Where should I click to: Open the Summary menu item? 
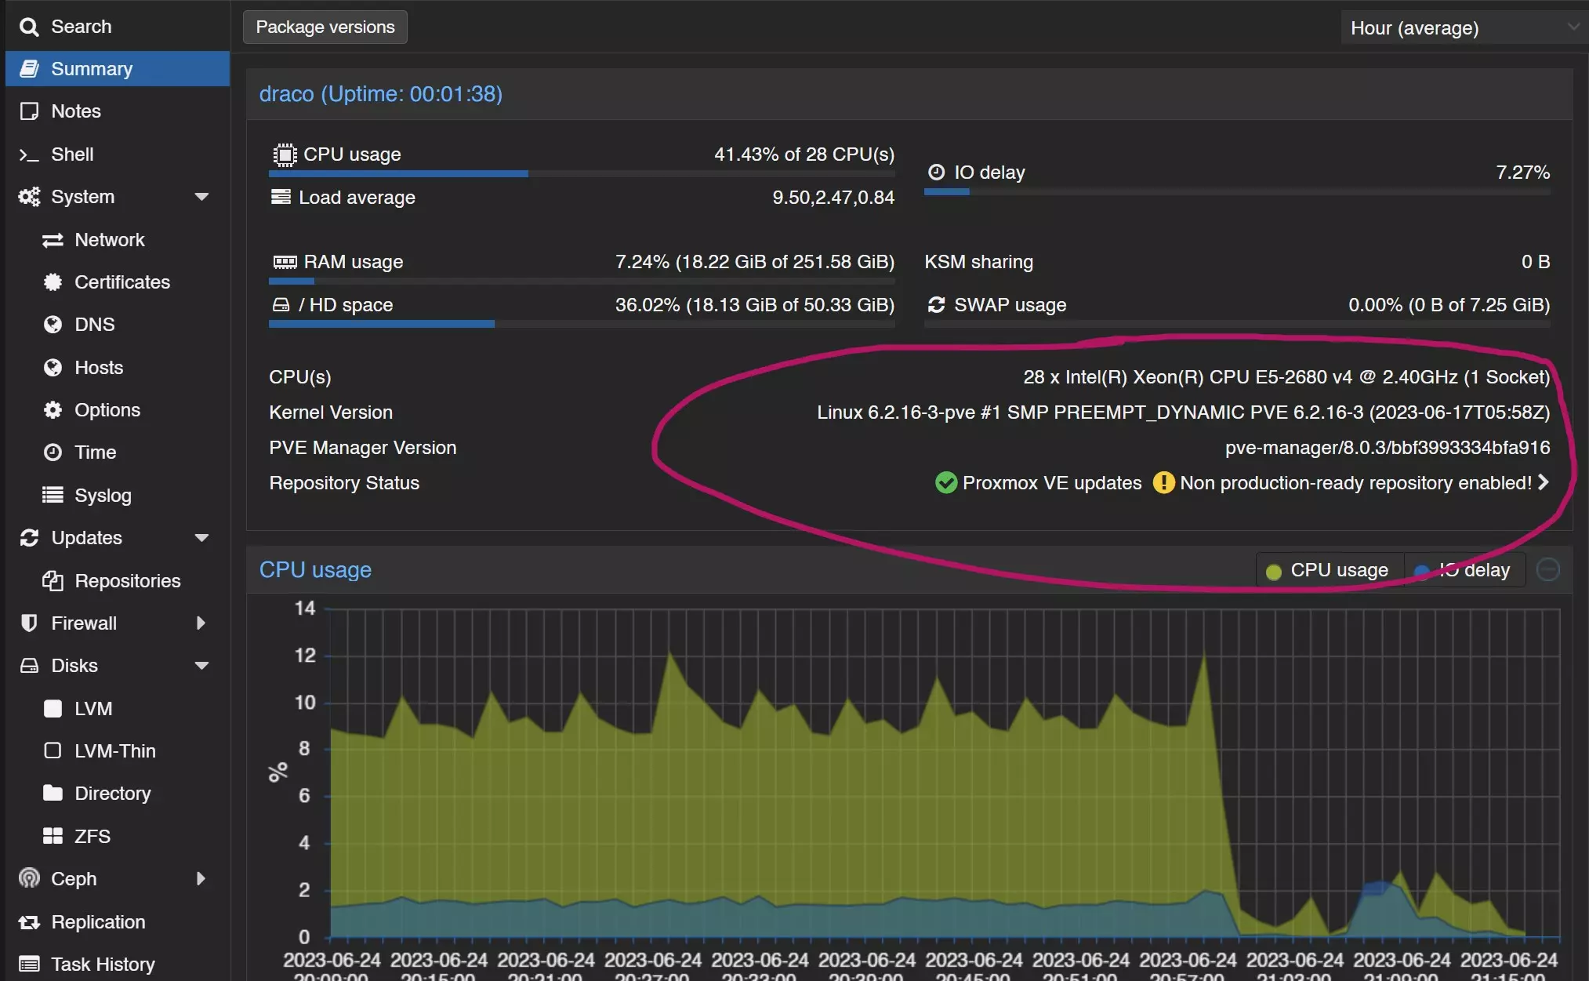tap(118, 69)
